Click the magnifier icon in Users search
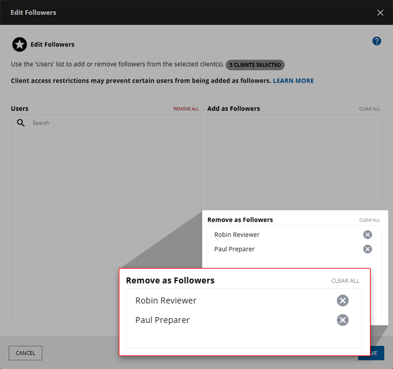Viewport: 393px width, 369px height. [21, 123]
